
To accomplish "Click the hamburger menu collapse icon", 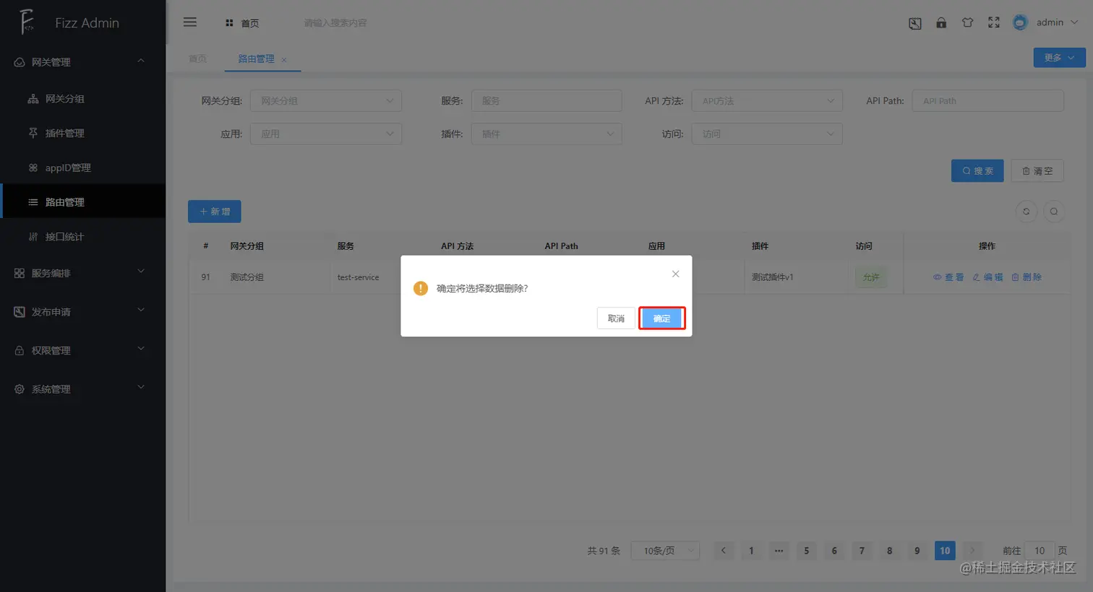I will point(190,22).
